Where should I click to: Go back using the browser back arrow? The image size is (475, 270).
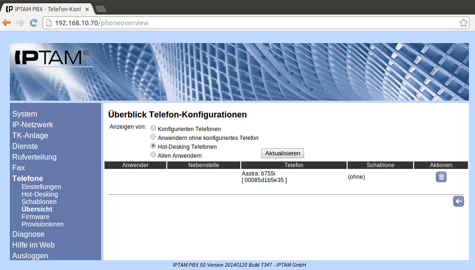(x=7, y=22)
